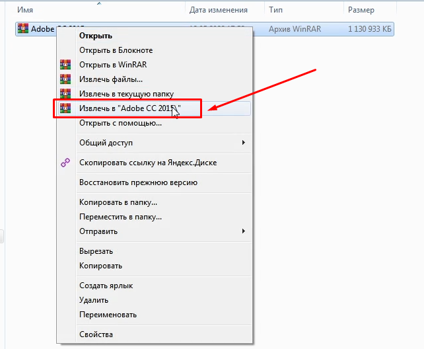
Task: Click WinRAR icon beside 'Извлечь в текущую папку'
Action: (x=65, y=94)
